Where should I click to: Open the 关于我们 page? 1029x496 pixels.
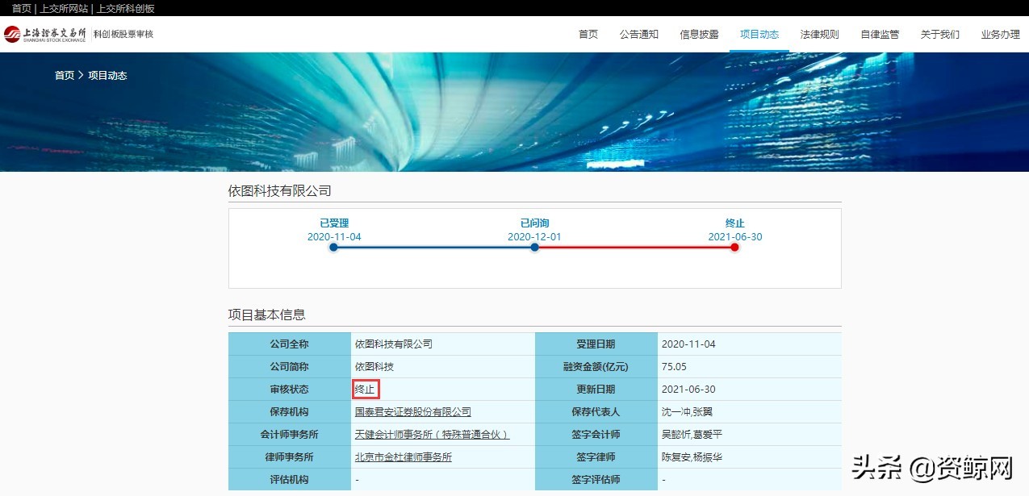coord(939,35)
